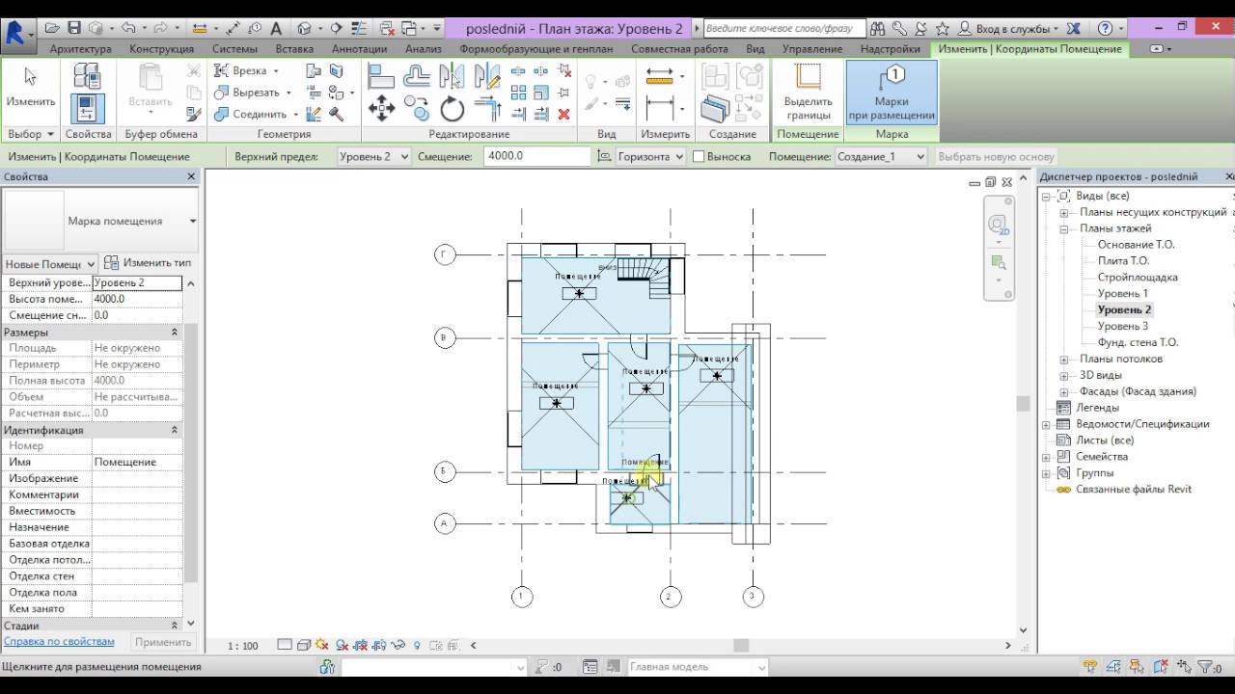This screenshot has height=694, width=1235.
Task: Expand Ведомости/Спецификации tree node
Action: point(1047,424)
